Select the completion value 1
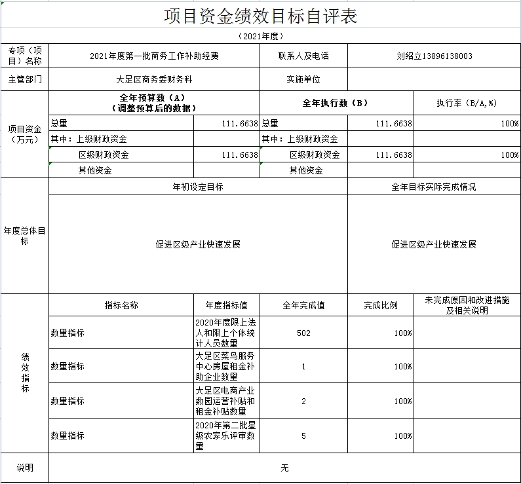 click(303, 366)
